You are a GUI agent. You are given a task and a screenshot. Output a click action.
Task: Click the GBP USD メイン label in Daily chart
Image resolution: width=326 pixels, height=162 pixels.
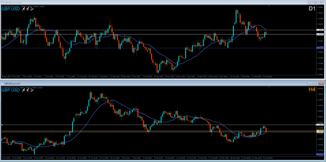[18, 9]
